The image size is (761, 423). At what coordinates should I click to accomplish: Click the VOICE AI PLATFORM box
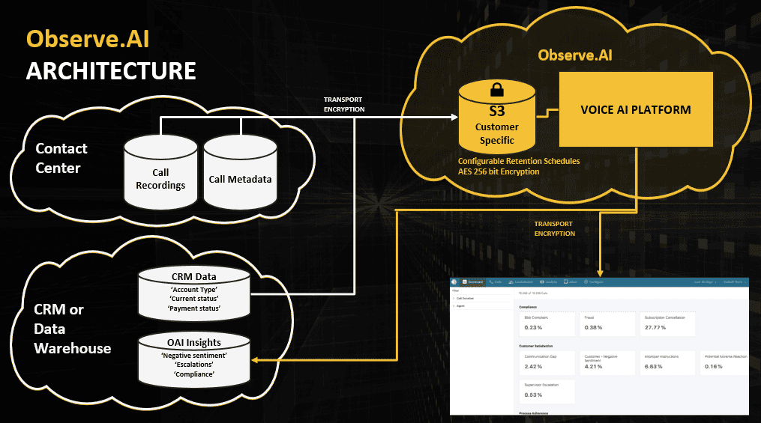pos(636,109)
